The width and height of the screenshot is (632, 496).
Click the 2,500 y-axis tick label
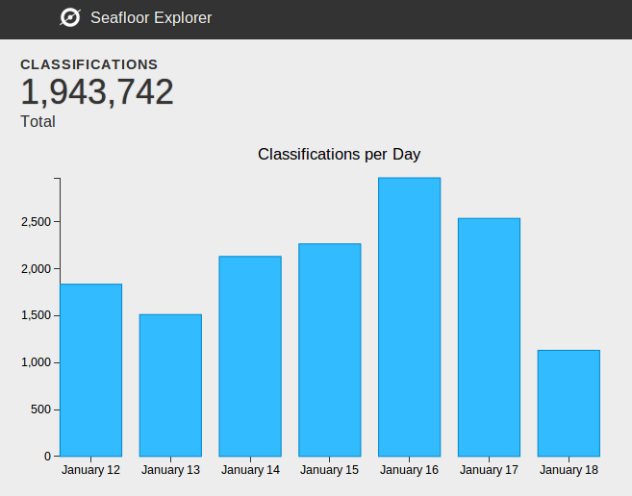pyautogui.click(x=35, y=222)
